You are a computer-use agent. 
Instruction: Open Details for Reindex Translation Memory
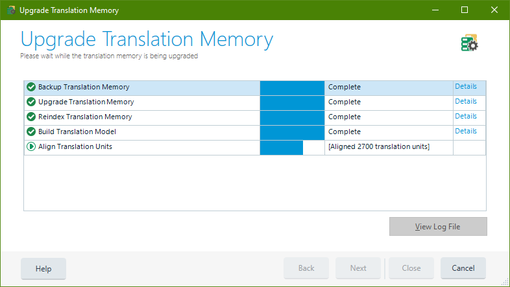[x=466, y=116]
